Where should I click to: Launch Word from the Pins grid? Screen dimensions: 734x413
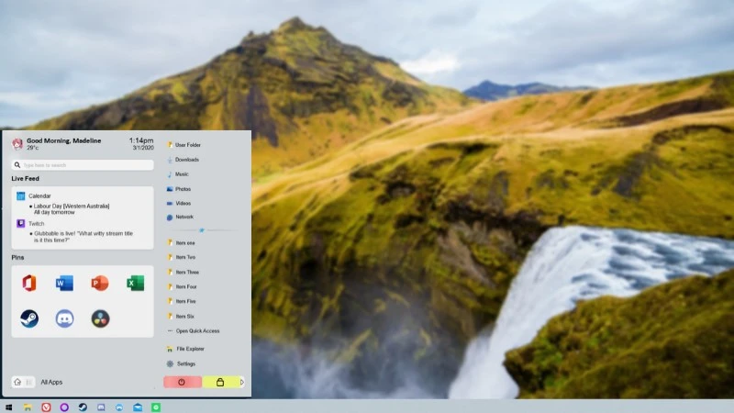click(64, 284)
